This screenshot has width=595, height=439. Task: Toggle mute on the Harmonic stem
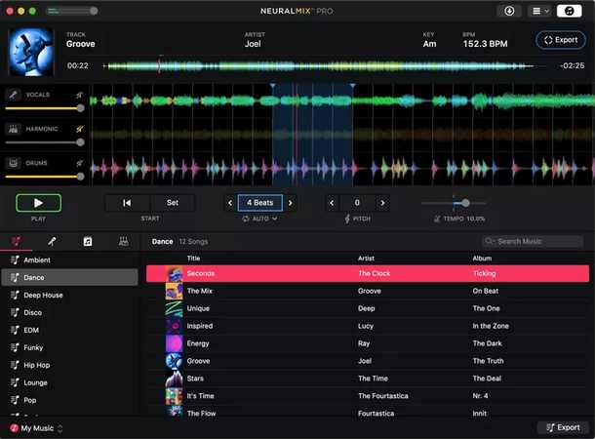click(x=79, y=129)
